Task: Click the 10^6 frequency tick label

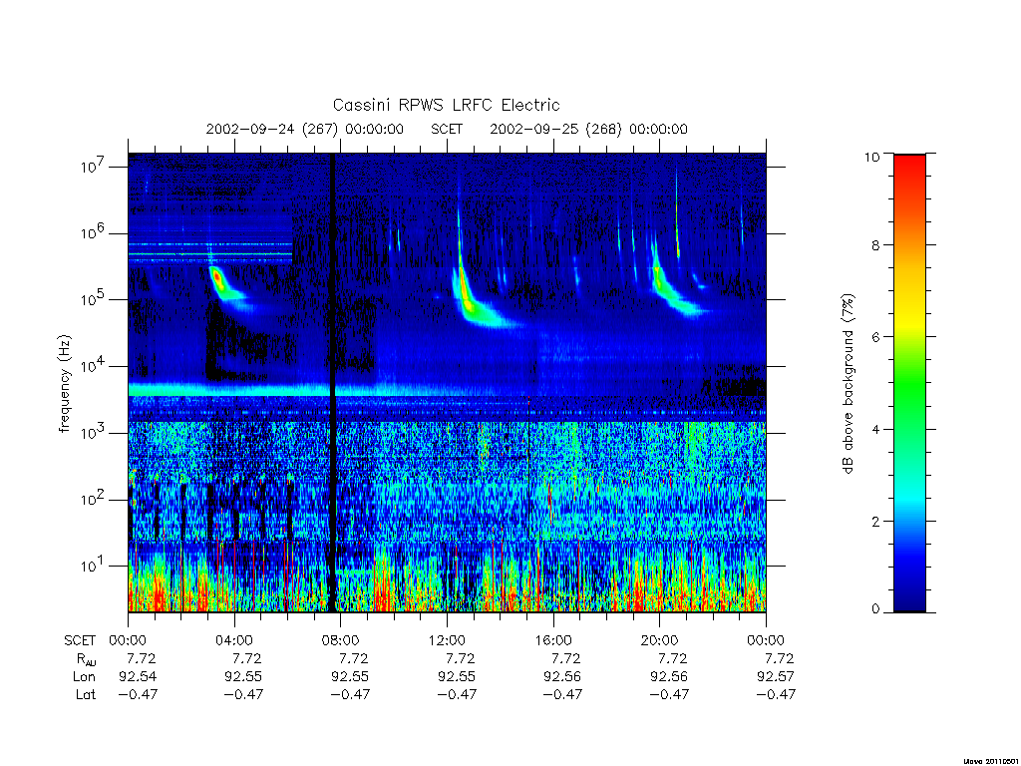Action: coord(93,231)
